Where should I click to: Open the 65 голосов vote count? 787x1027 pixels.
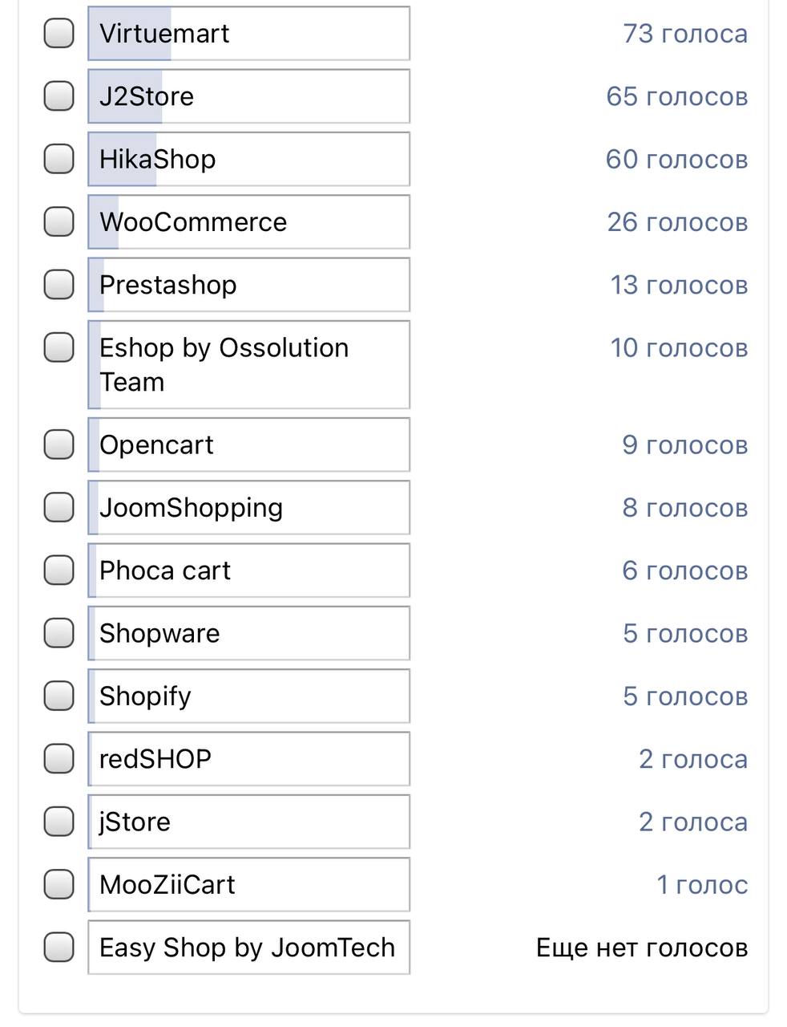click(x=676, y=96)
